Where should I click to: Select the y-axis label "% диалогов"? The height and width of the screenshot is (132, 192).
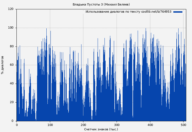pos(2,65)
